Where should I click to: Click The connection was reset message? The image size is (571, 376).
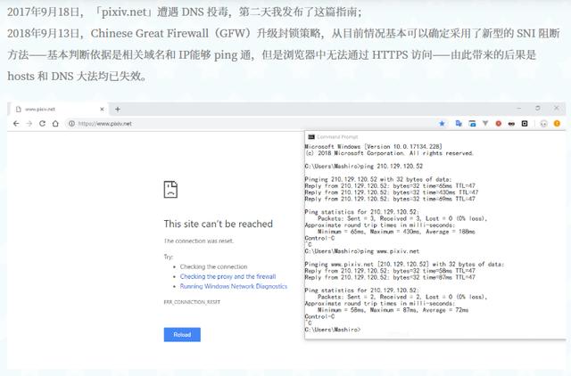199,241
